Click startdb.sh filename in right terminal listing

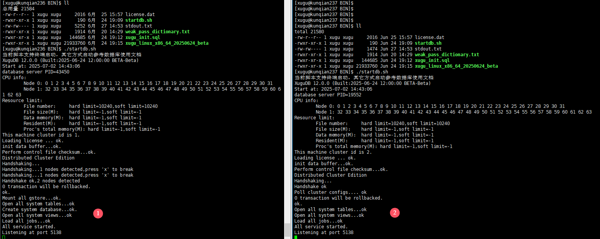click(x=428, y=43)
